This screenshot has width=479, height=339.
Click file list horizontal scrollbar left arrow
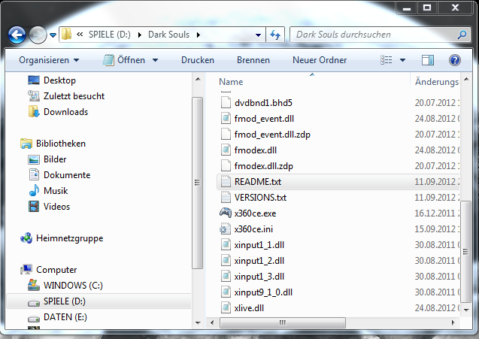pyautogui.click(x=212, y=322)
